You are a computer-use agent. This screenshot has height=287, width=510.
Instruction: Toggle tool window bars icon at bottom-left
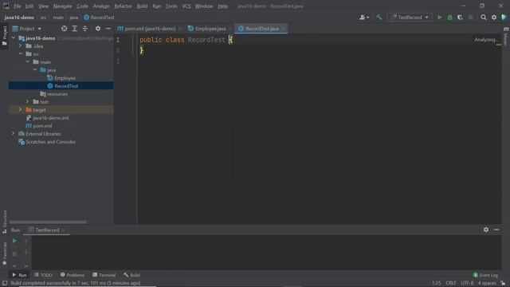[x=5, y=283]
